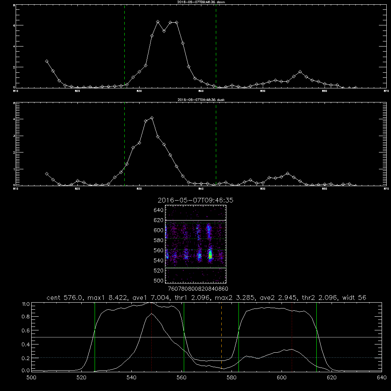
Task: Click the dusk plot title
Action: tap(201, 100)
